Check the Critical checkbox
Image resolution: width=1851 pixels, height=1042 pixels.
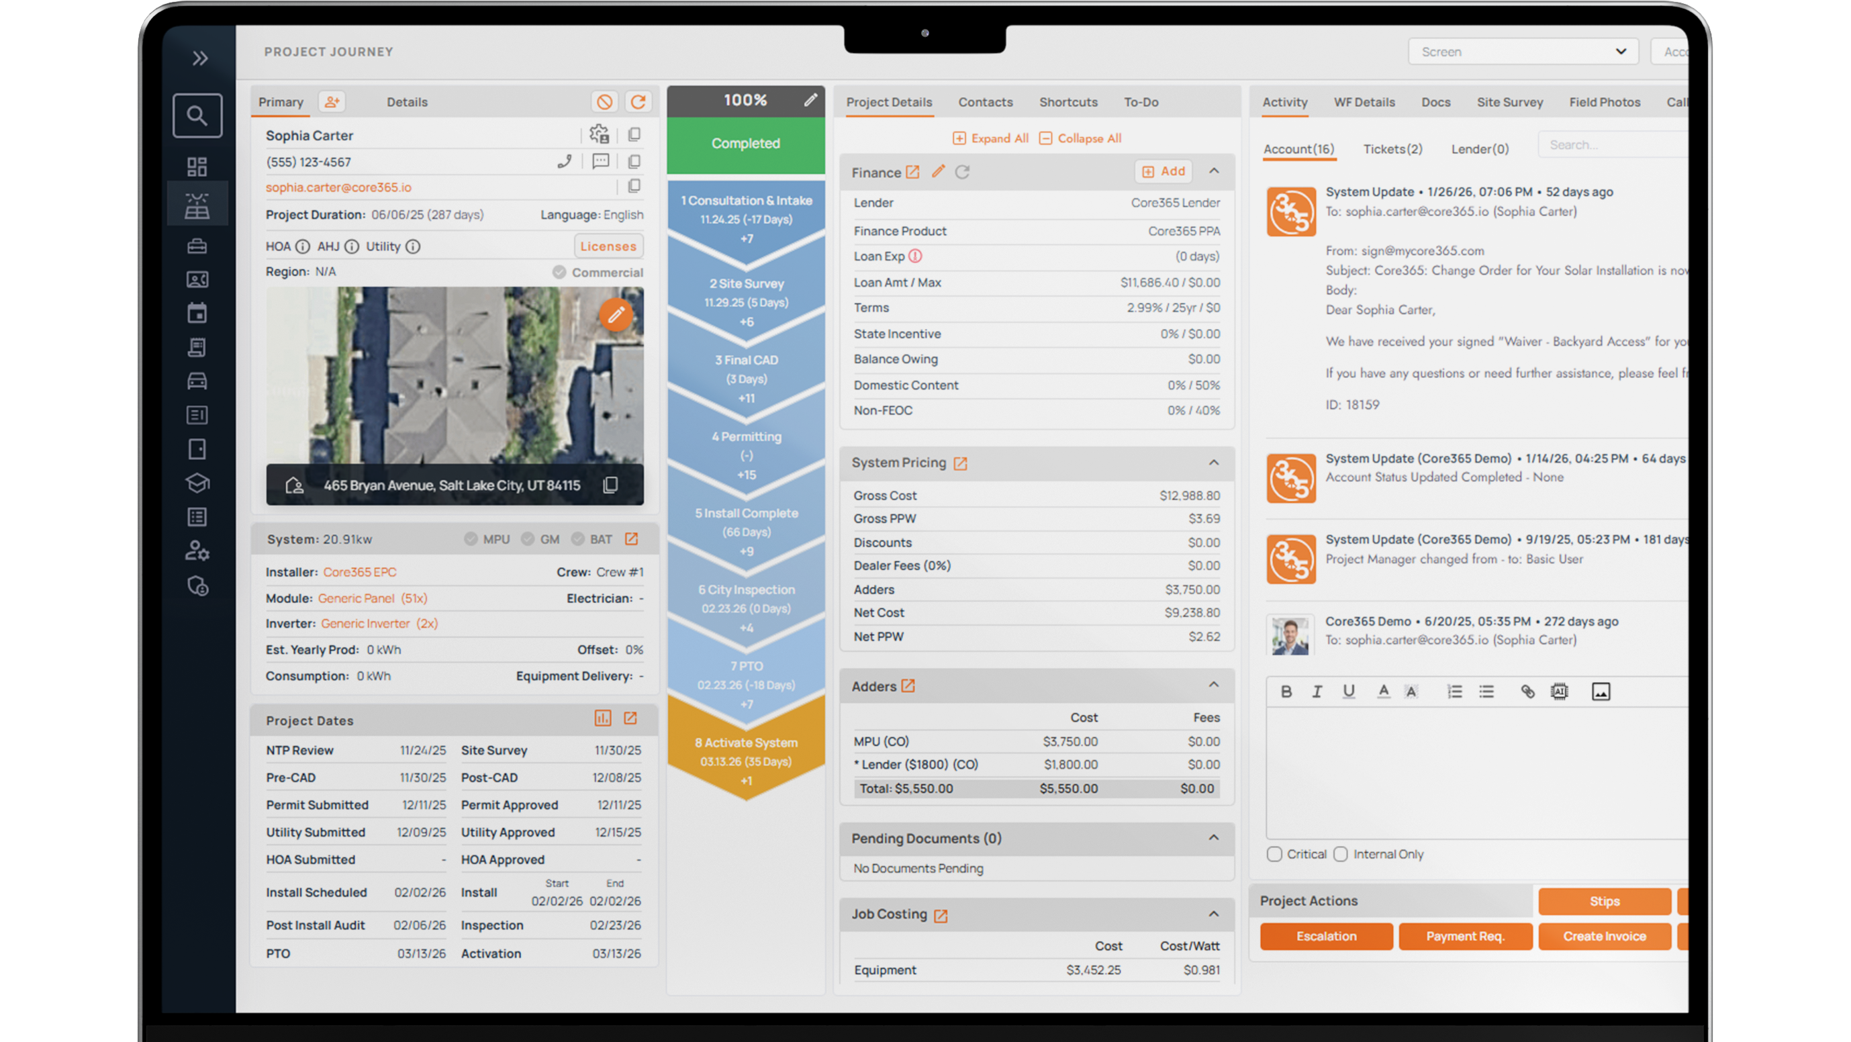[x=1274, y=855]
